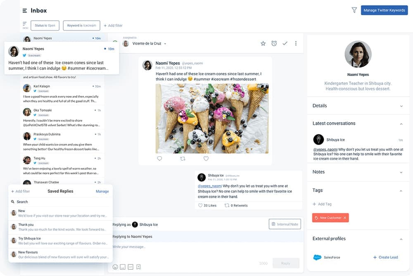Click the heart icon under Naomi's tweet
413x276 pixels.
[206, 158]
